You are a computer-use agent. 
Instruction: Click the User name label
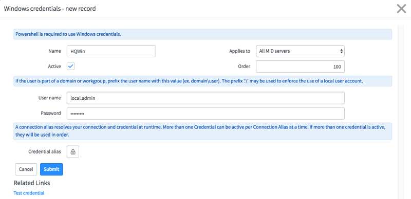tap(49, 98)
